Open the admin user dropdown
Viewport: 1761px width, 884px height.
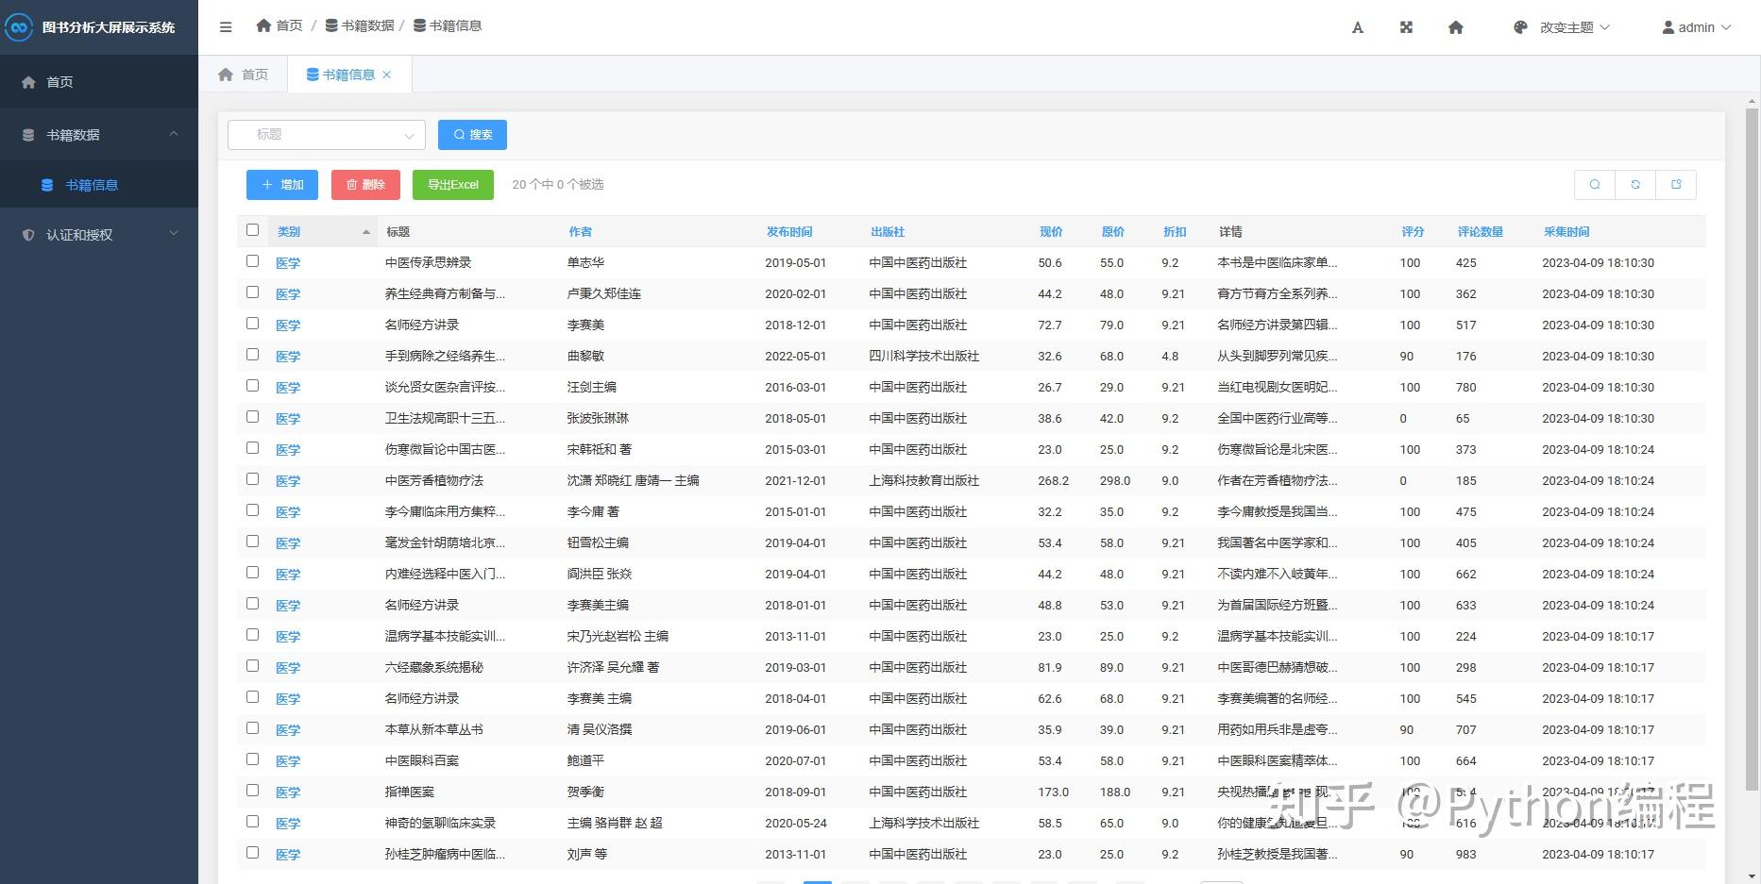[x=1697, y=27]
